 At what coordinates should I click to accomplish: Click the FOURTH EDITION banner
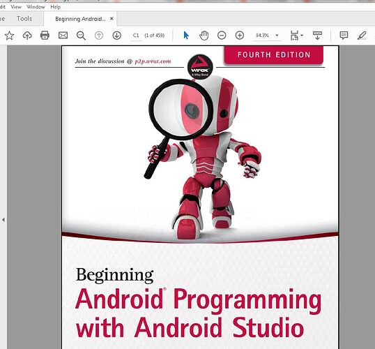(274, 55)
